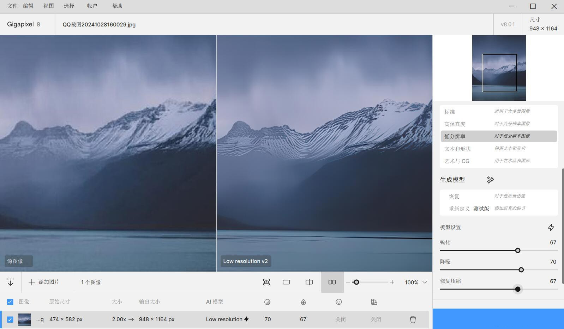The height and width of the screenshot is (329, 564).
Task: Delete the image with the trash icon
Action: (413, 319)
